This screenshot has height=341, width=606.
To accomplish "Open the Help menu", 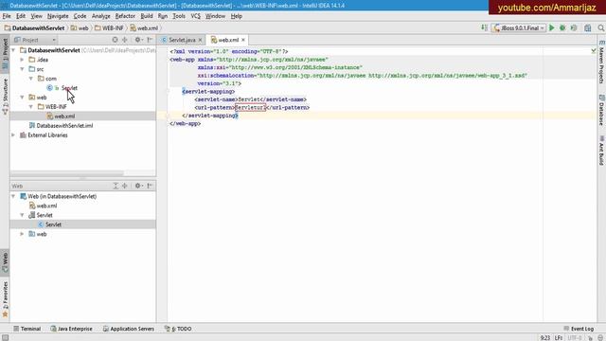I will point(236,16).
